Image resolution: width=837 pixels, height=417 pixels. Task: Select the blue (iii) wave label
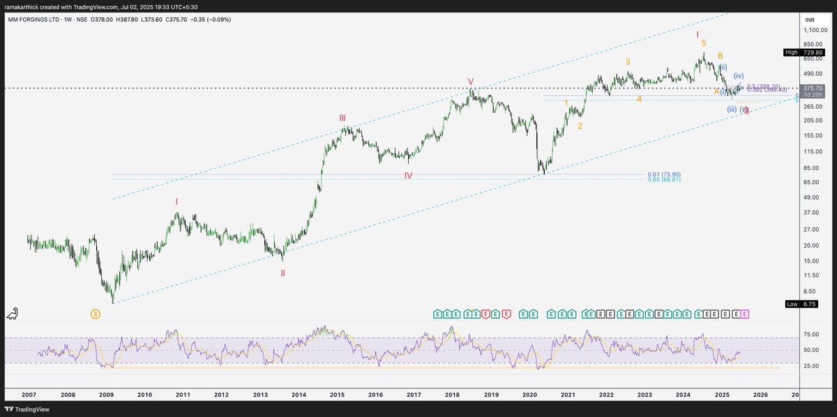coord(732,109)
